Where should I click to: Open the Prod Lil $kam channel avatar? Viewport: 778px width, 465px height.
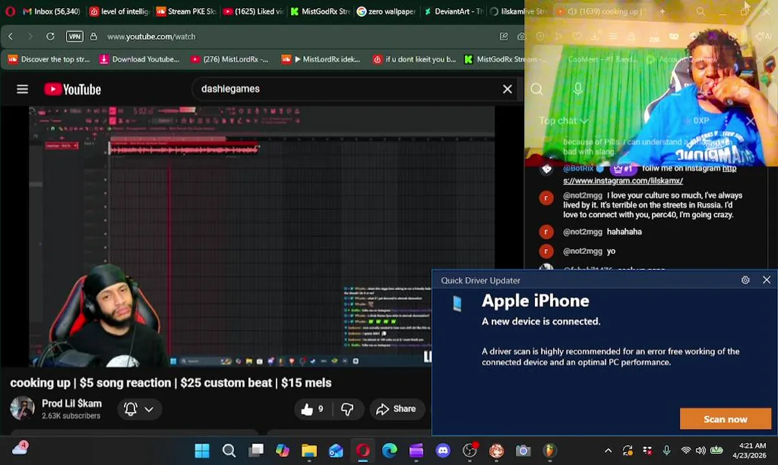(22, 409)
